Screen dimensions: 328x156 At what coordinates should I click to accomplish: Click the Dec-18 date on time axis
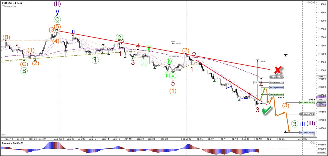click(x=9, y=139)
